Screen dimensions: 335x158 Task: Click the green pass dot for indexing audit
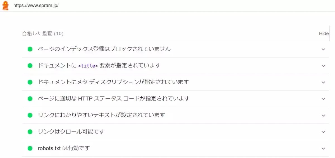tap(30, 49)
